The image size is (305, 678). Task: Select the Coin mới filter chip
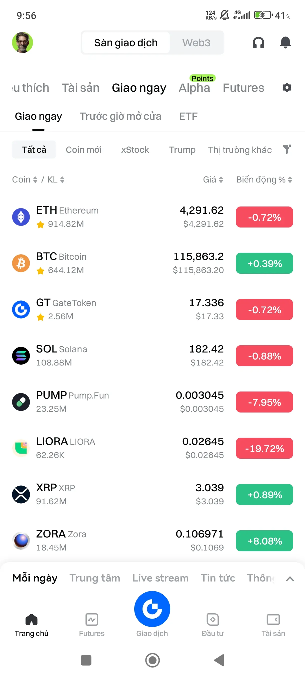(83, 149)
